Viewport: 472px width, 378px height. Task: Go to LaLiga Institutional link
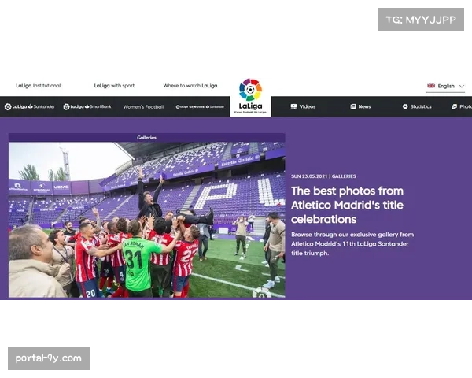pos(39,86)
